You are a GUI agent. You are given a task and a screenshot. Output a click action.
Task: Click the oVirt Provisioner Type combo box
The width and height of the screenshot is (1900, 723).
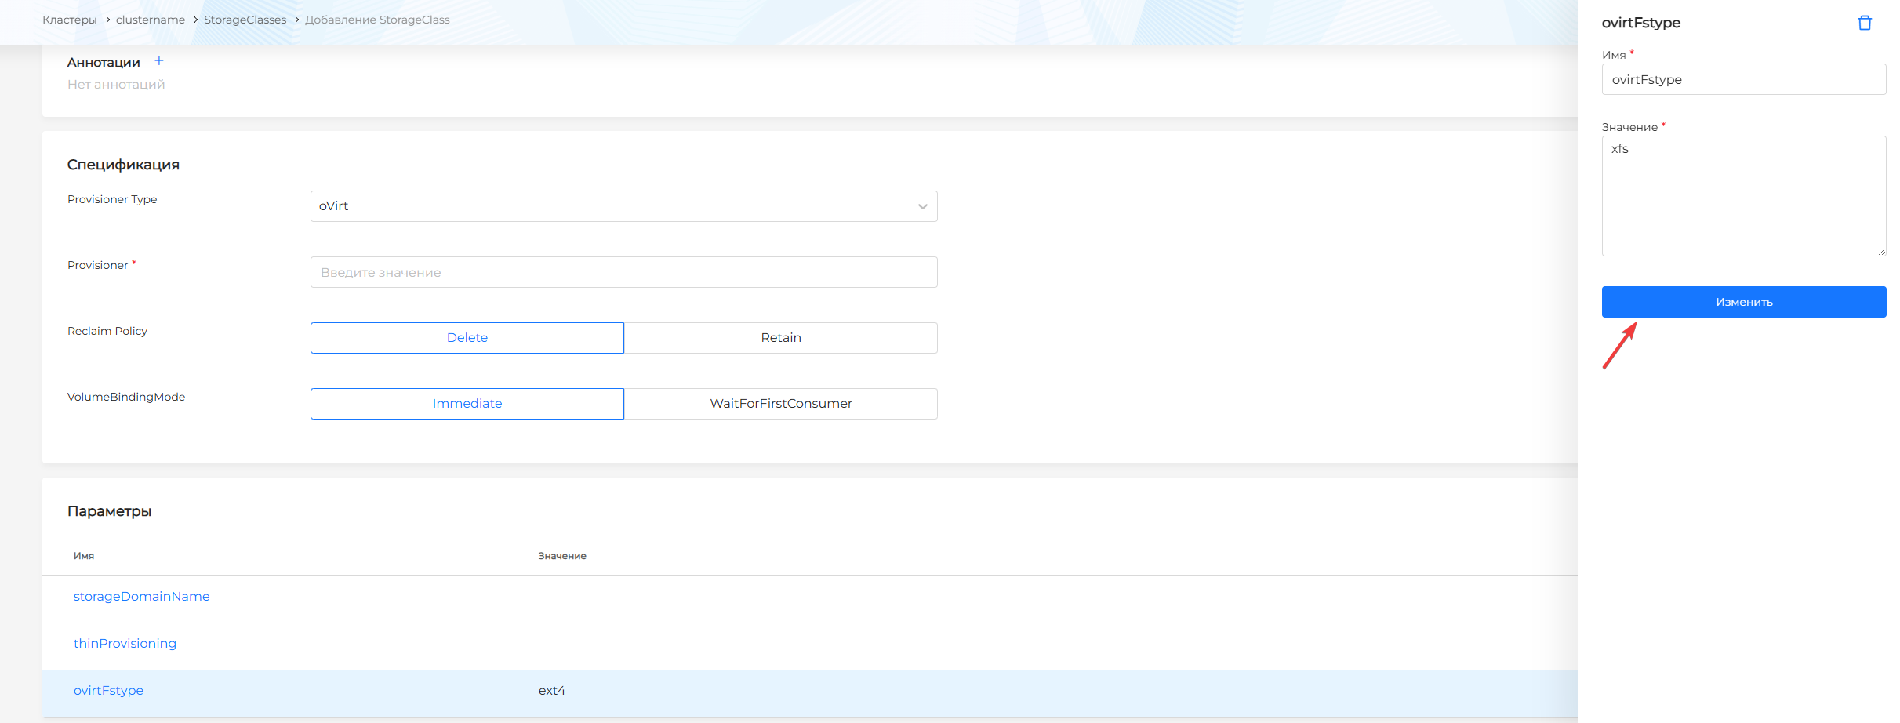pos(612,206)
